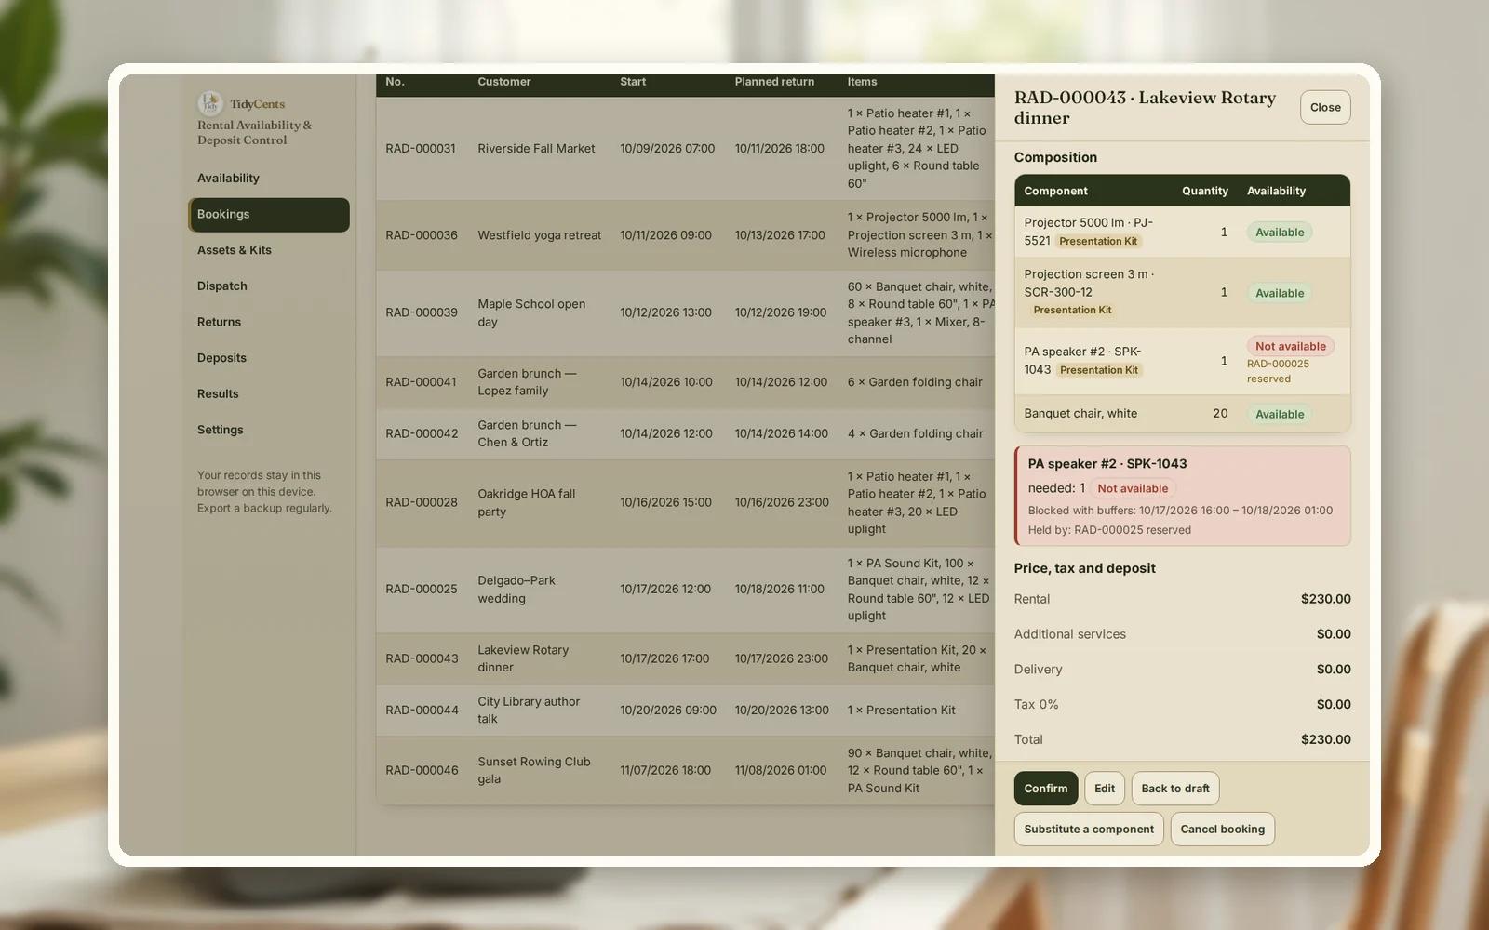Select Bookings in the sidebar
The width and height of the screenshot is (1489, 930).
point(269,215)
